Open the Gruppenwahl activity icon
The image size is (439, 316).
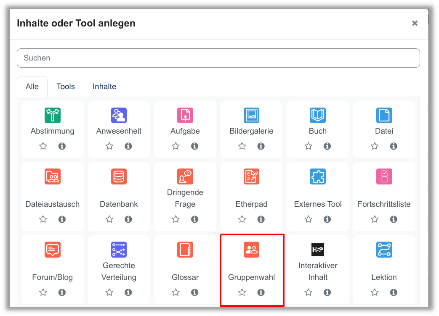(x=251, y=250)
